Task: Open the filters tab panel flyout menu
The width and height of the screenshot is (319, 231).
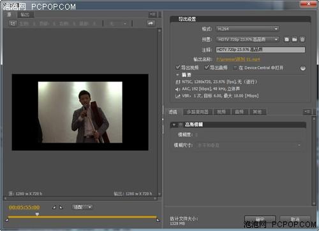Action: click(x=307, y=111)
